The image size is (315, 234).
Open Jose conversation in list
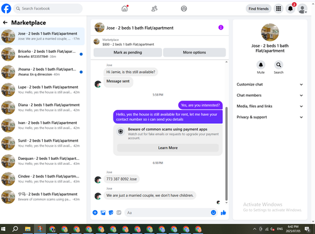pos(42,36)
